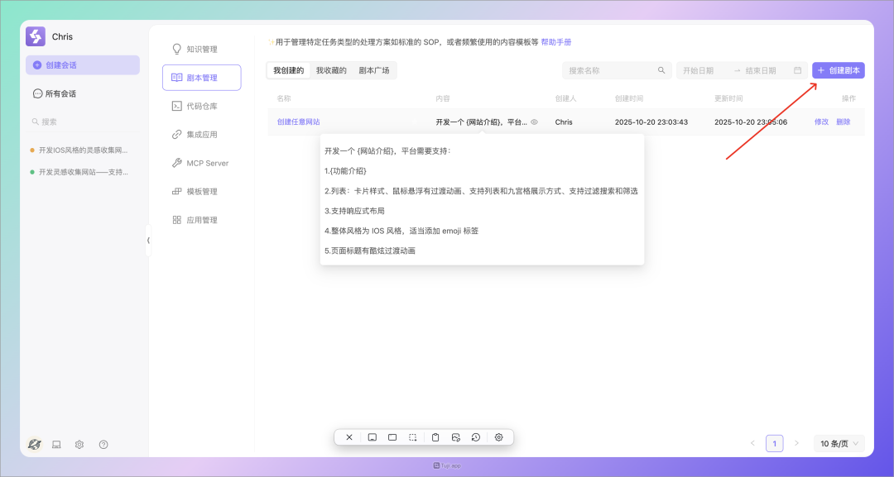The height and width of the screenshot is (477, 894).
Task: Close the floating screenshot toolbar with X
Action: (349, 437)
